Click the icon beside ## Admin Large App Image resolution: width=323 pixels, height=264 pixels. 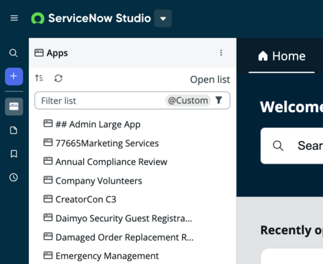48,124
